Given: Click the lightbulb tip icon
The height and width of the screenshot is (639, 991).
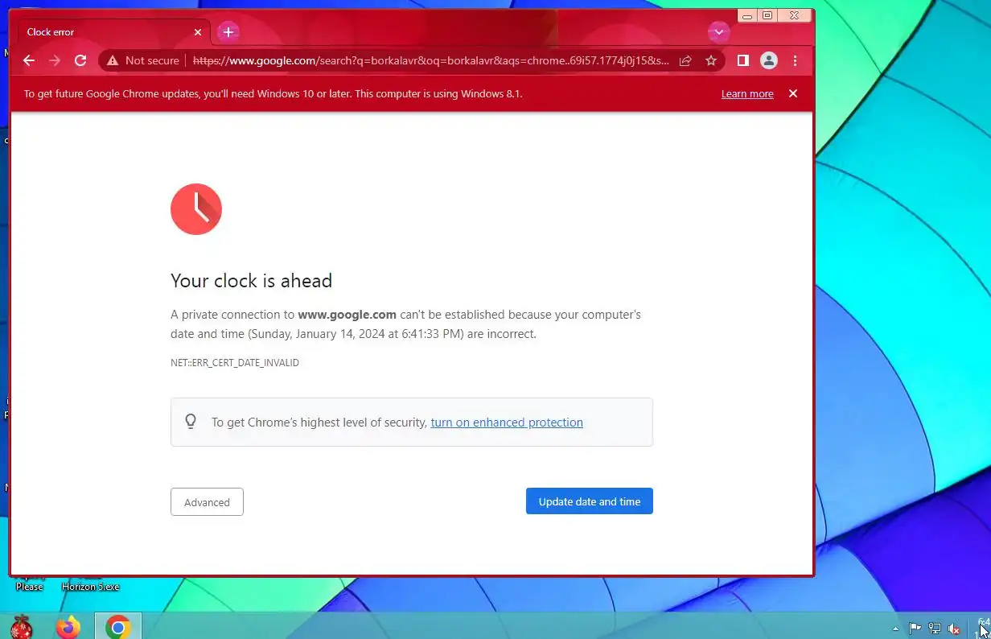Looking at the screenshot, I should coord(191,421).
